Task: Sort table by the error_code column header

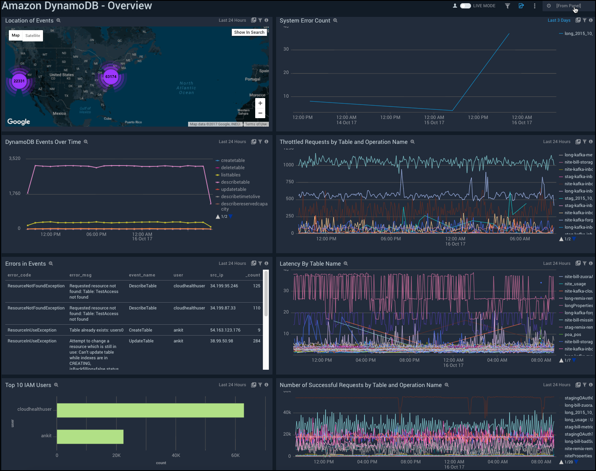Action: pyautogui.click(x=19, y=275)
